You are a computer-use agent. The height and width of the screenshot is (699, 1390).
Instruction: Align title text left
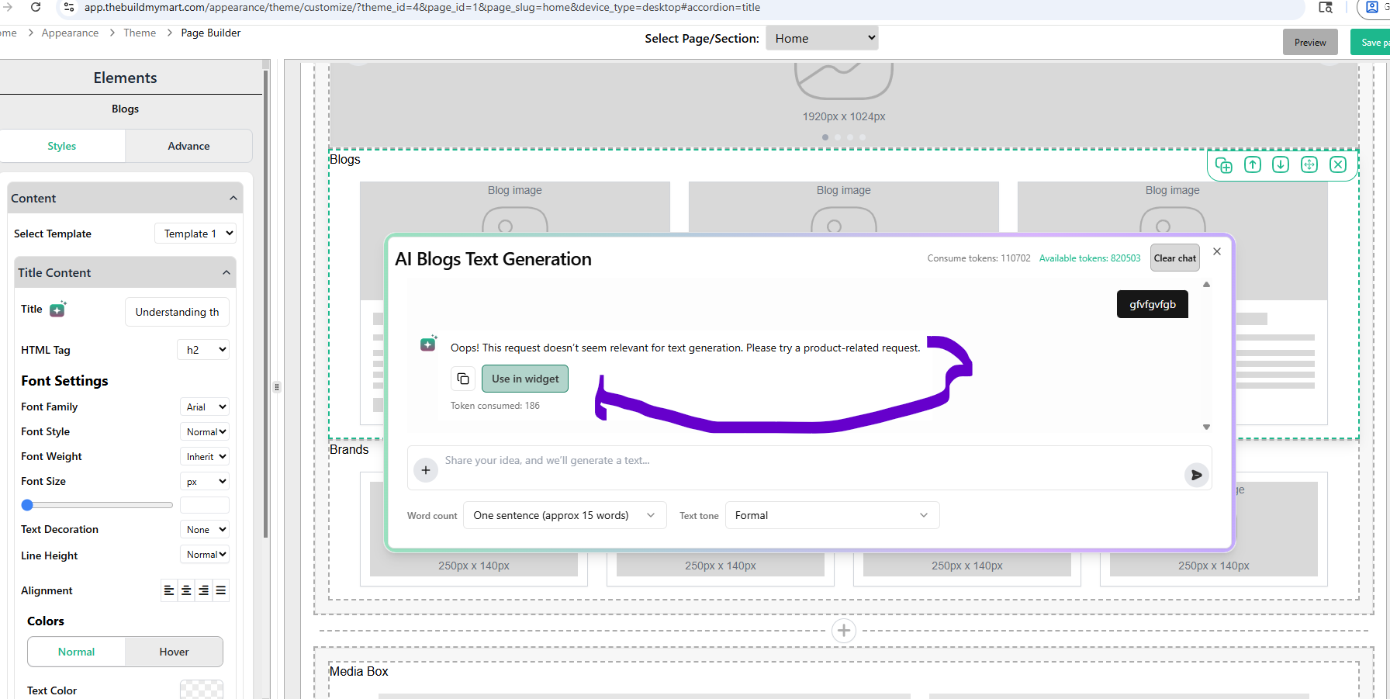tap(169, 590)
